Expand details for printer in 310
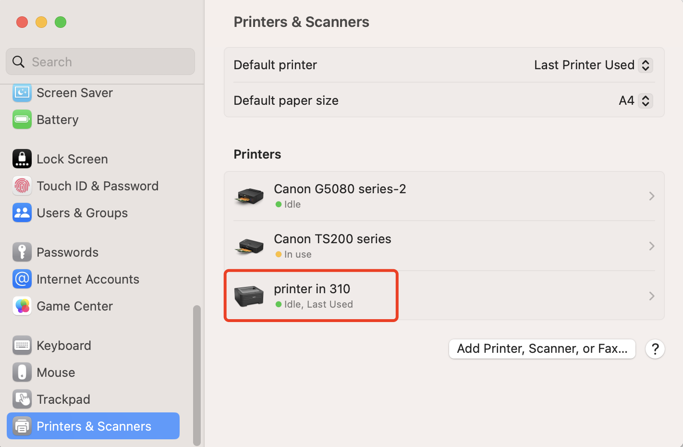This screenshot has width=683, height=447. (x=651, y=296)
